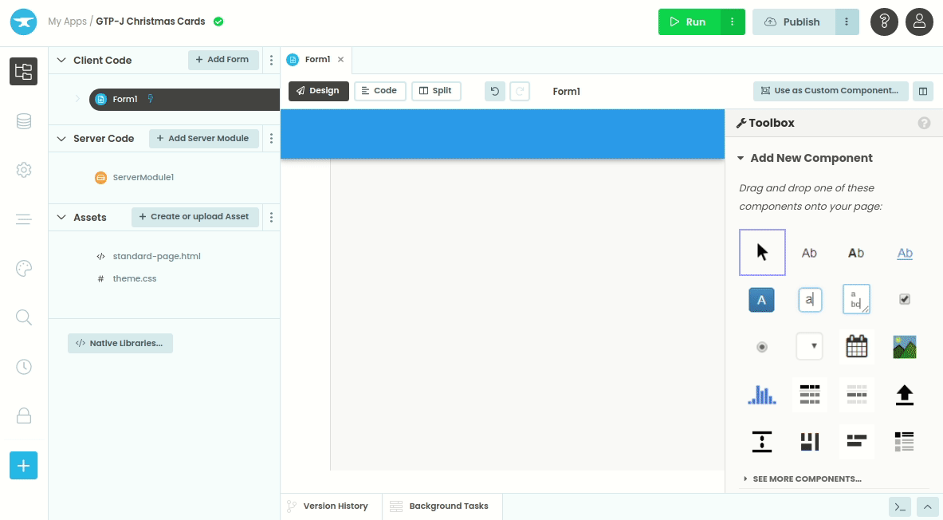Select the Flow Panel component icon
This screenshot has width=943, height=520.
(856, 441)
